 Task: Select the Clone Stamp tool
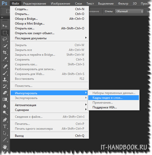[x=5, y=80]
